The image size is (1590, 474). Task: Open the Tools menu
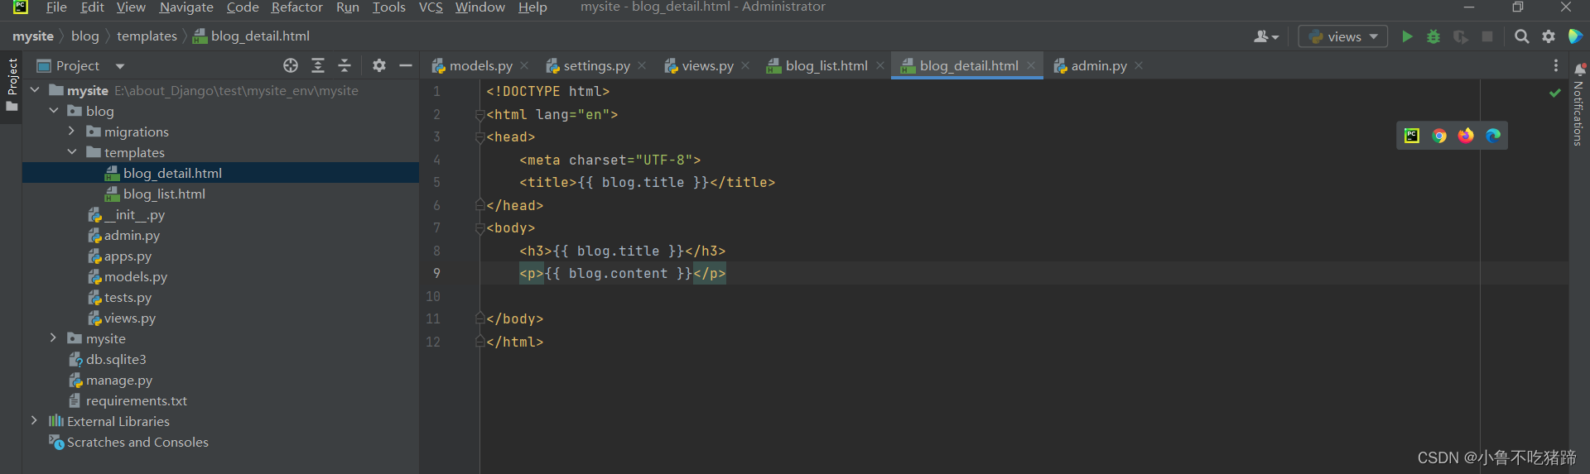click(388, 7)
